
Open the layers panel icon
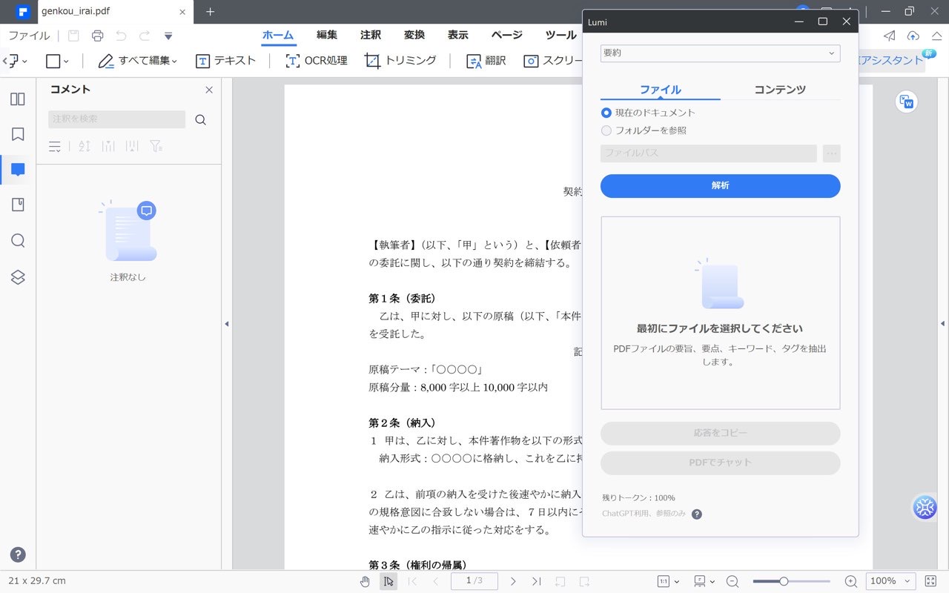pos(17,276)
